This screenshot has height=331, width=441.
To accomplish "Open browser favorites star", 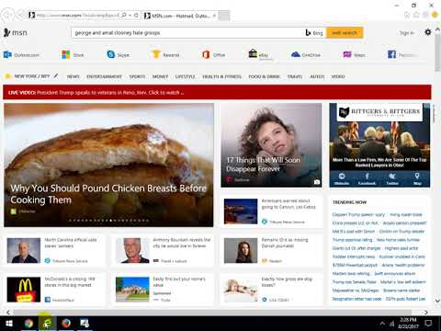I will point(416,15).
